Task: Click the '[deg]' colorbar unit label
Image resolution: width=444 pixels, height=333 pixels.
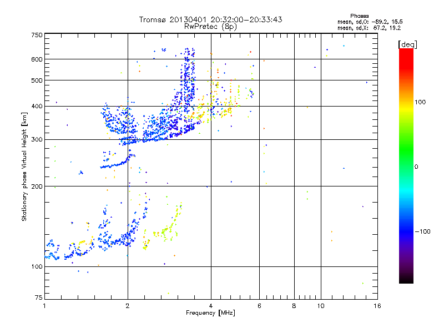Action: click(x=407, y=45)
